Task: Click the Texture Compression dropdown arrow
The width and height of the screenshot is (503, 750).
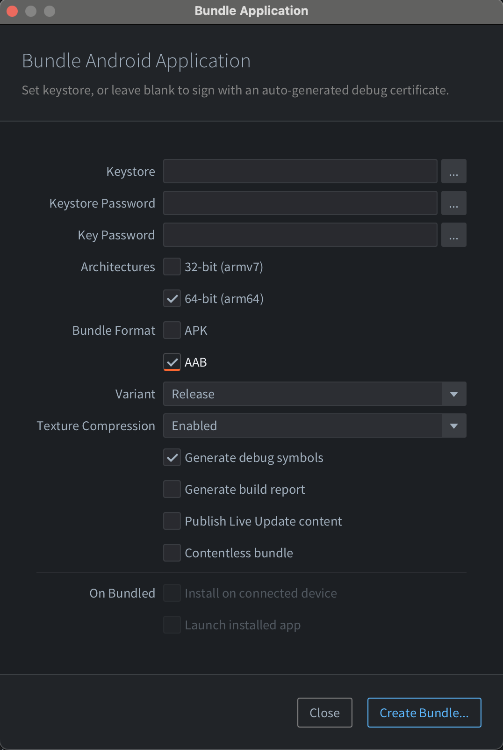Action: click(453, 425)
